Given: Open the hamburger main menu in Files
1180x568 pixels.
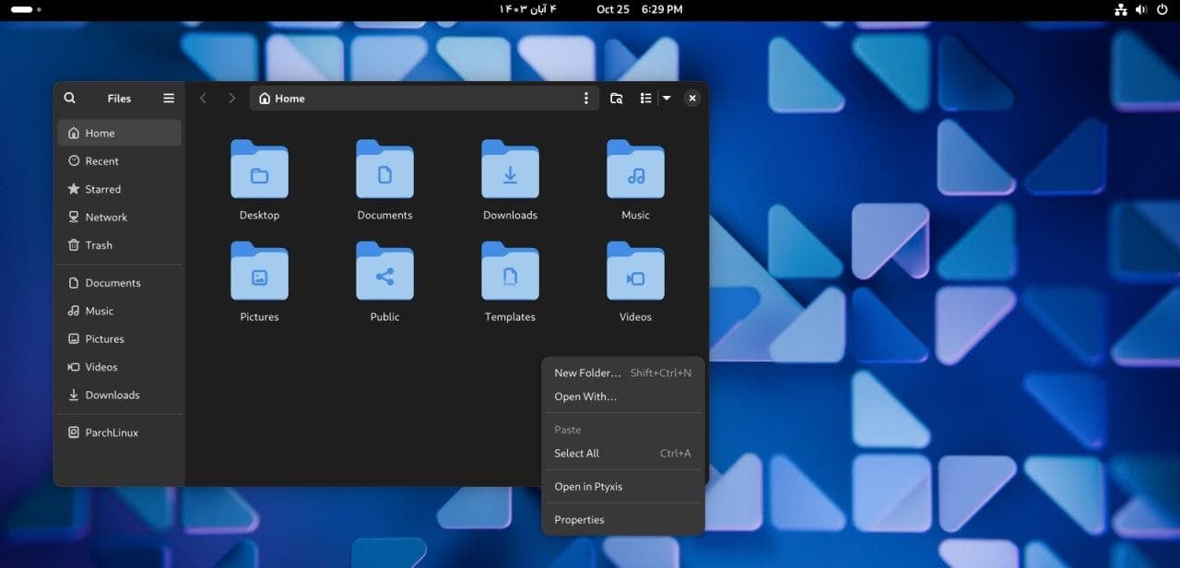Looking at the screenshot, I should (x=169, y=98).
